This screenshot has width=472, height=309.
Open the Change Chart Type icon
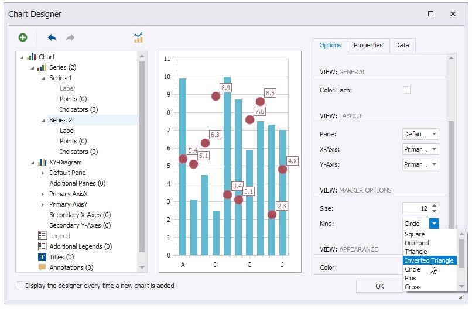click(x=138, y=38)
